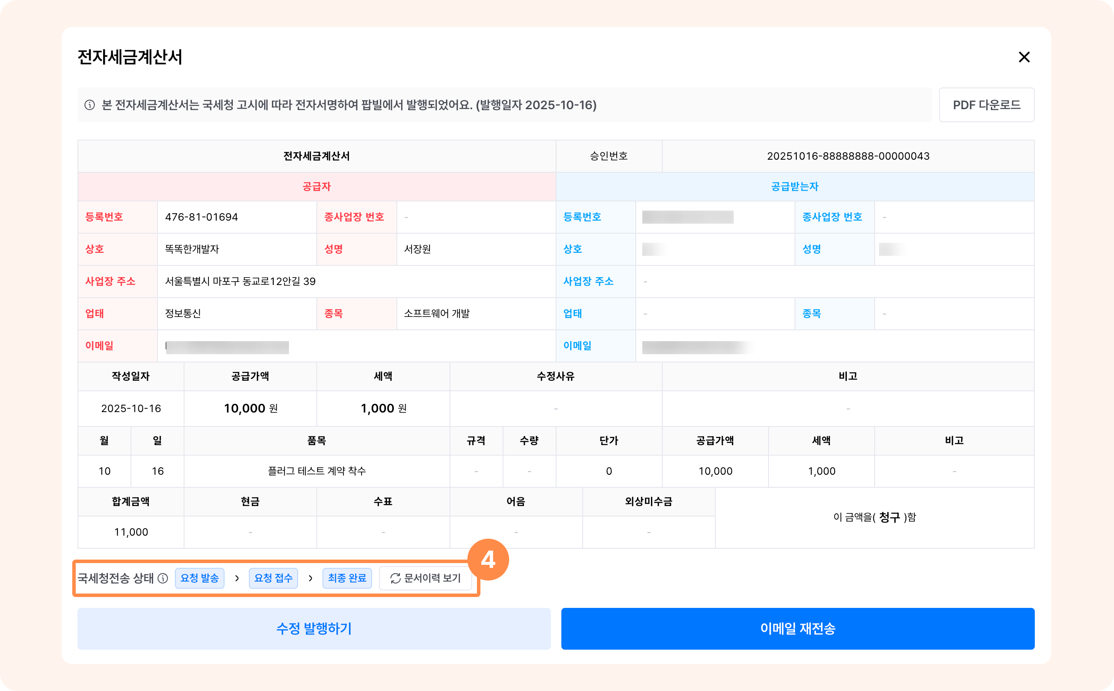Click the orange number 4 marker
The image size is (1114, 691).
pos(488,560)
